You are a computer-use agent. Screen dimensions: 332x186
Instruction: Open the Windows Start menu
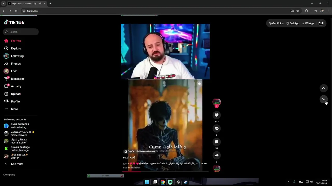tap(147, 182)
